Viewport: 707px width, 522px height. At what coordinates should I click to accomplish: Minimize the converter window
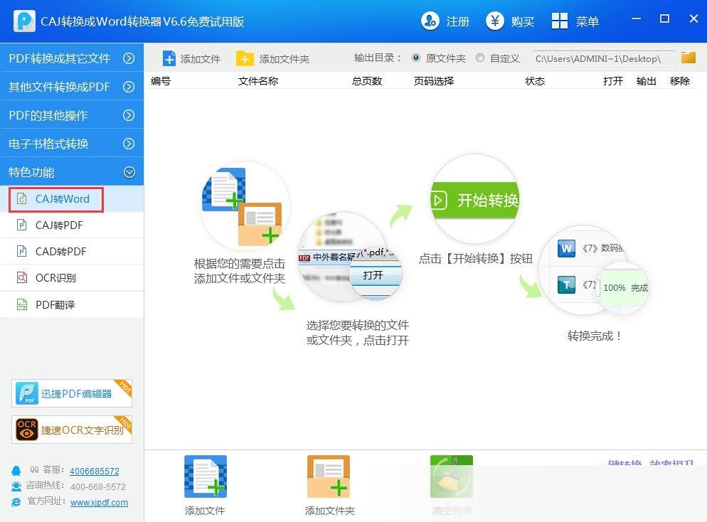[x=636, y=19]
